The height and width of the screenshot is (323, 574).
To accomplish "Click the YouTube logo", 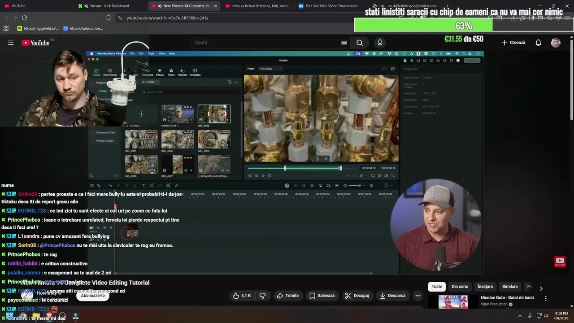I will tap(35, 43).
